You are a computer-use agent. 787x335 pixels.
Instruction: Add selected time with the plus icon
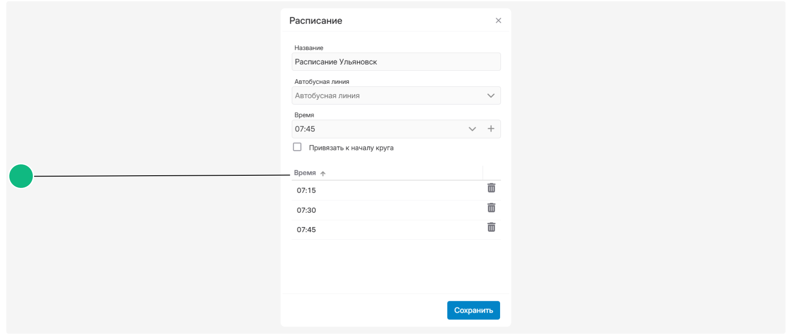[x=491, y=129]
